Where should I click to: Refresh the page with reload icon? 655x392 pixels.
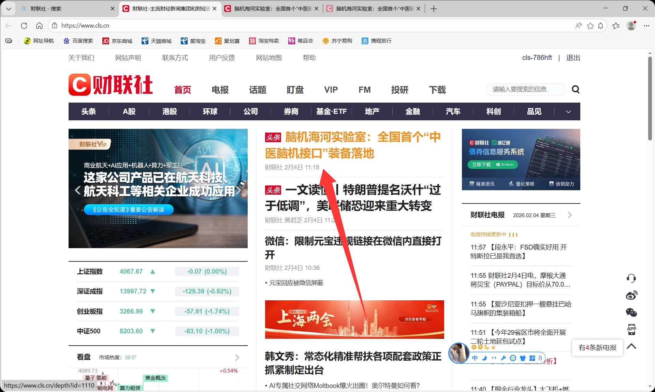24,26
